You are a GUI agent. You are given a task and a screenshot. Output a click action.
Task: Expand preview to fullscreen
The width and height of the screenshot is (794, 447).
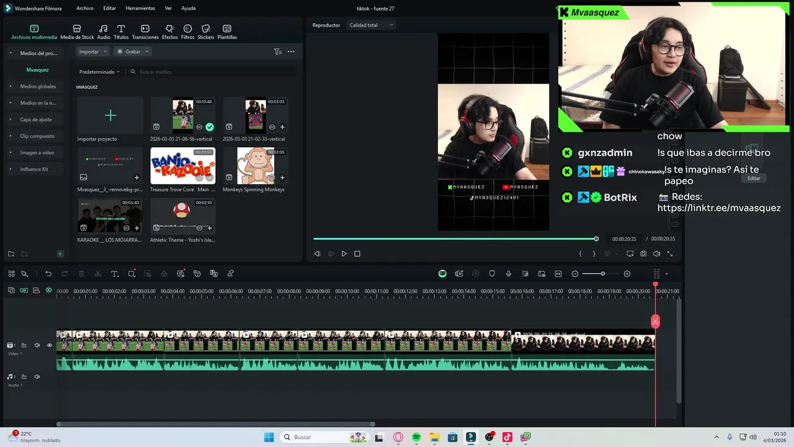tap(670, 254)
